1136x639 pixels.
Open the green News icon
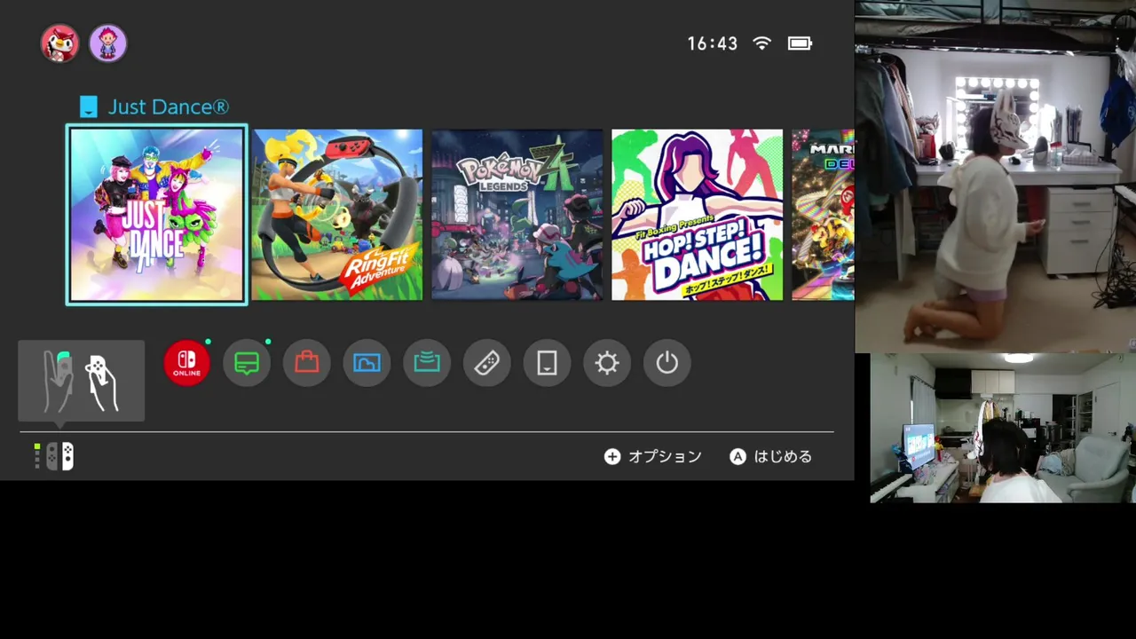pyautogui.click(x=247, y=363)
